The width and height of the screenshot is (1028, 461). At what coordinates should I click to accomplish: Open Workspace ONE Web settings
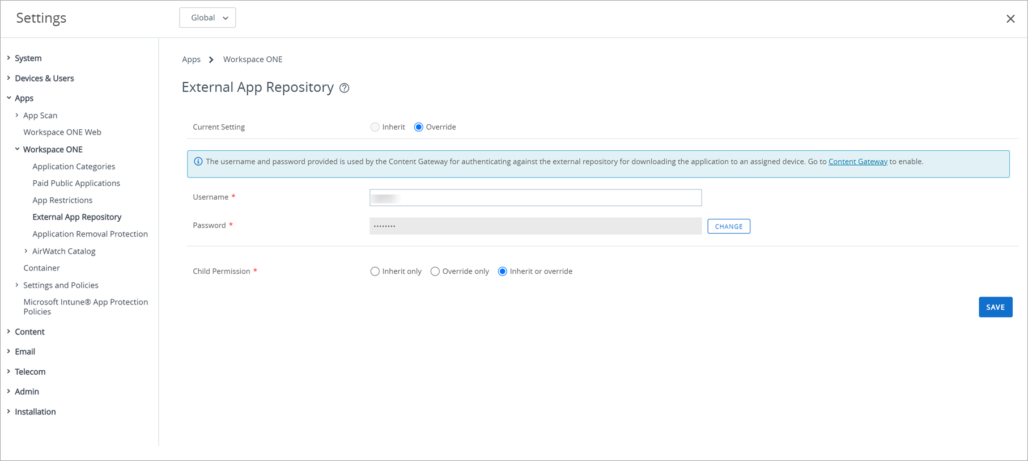click(x=62, y=132)
